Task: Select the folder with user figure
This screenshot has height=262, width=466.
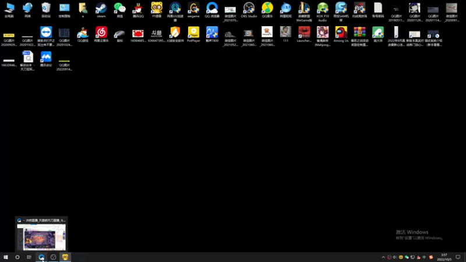Action: [83, 10]
